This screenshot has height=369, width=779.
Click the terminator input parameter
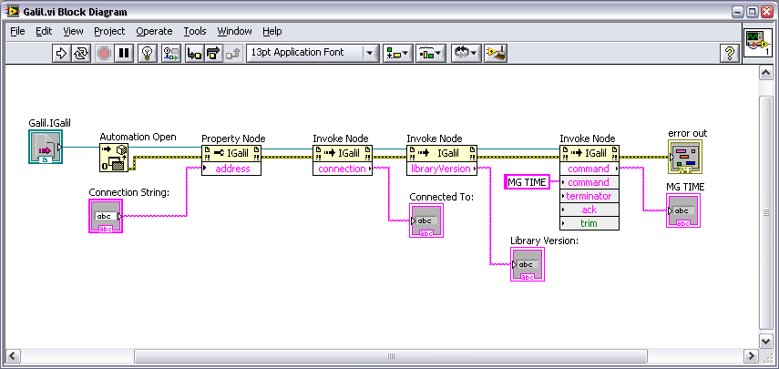(589, 196)
